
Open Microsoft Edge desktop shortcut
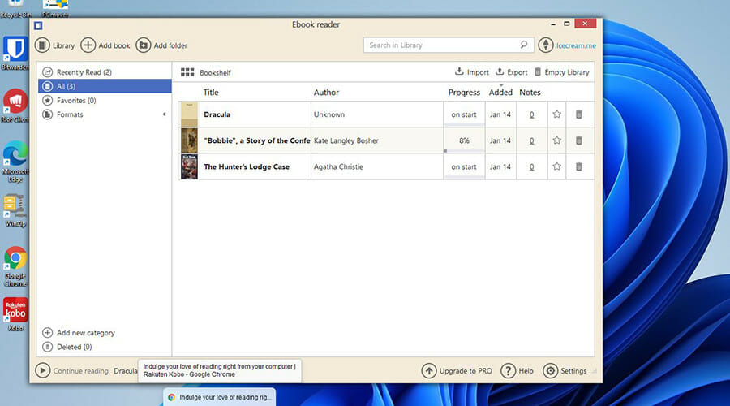point(15,162)
